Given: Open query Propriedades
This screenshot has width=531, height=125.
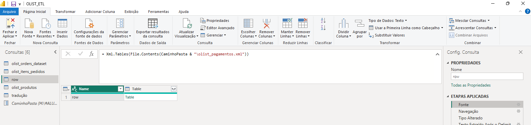Looking at the screenshot, I should [215, 21].
